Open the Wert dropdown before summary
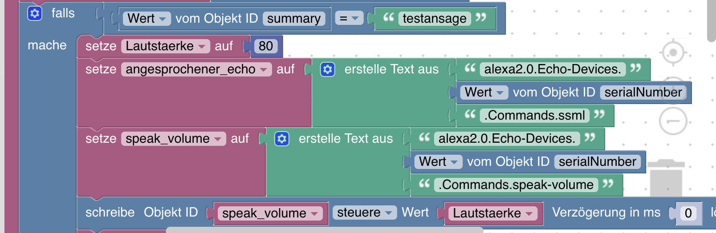Image resolution: width=716 pixels, height=233 pixels. [146, 19]
